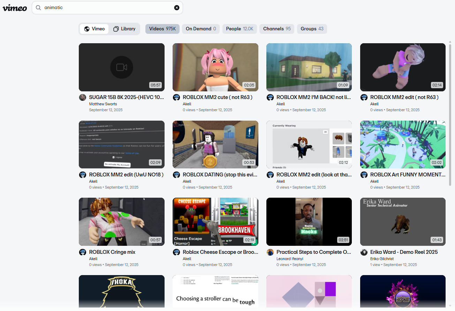The height and width of the screenshot is (311, 455).
Task: Show the People 12.0K tab
Action: pos(240,29)
